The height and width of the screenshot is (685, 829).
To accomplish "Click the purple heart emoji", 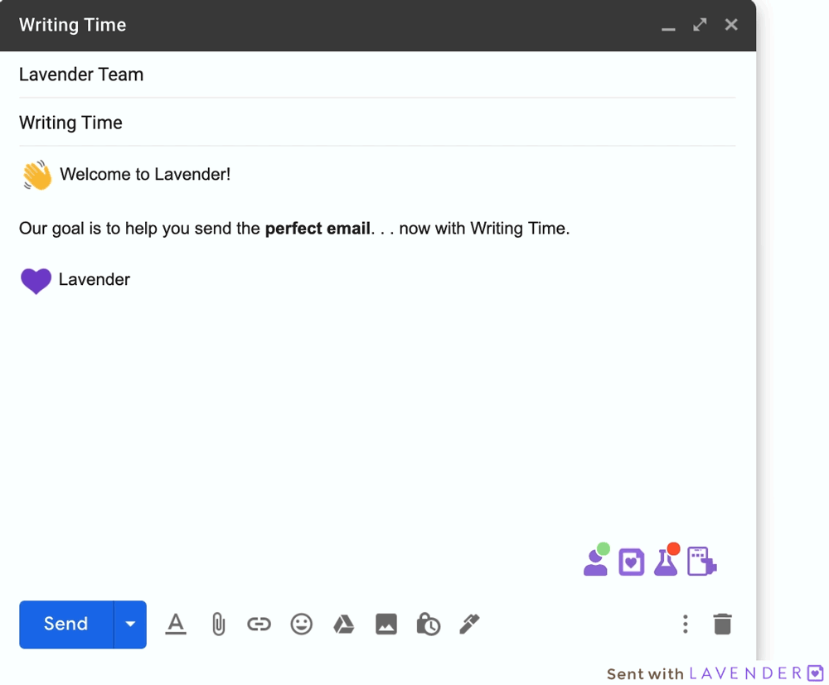I will click(36, 281).
